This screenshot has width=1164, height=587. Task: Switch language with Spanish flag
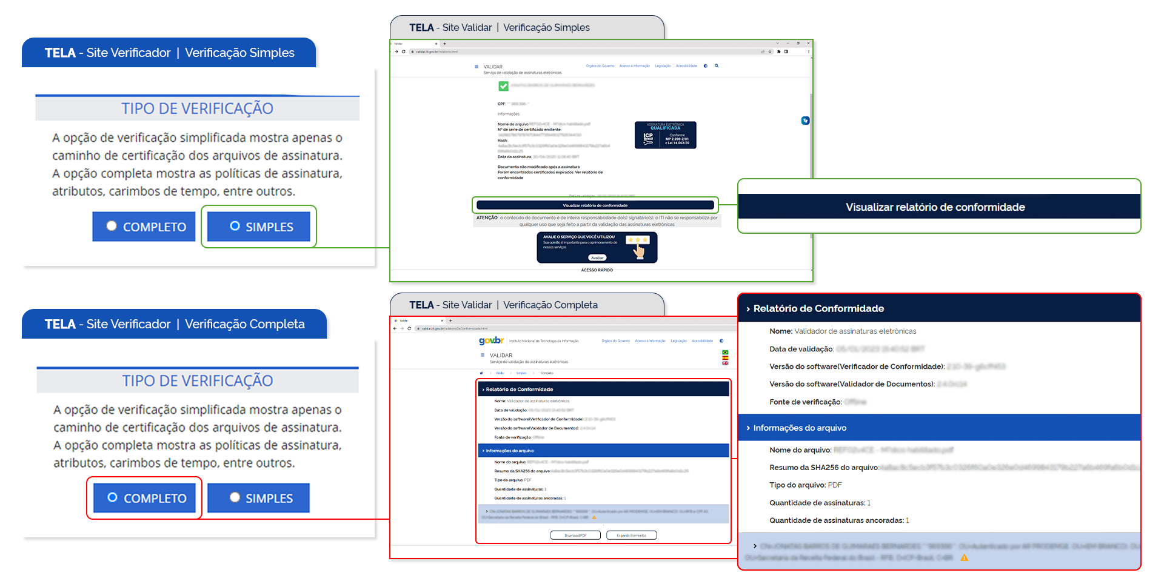coord(725,358)
